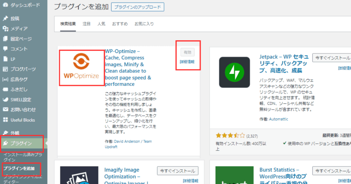351x184 pixels.
Task: Click the 外観 paintbrush icon
Action: click(5, 133)
